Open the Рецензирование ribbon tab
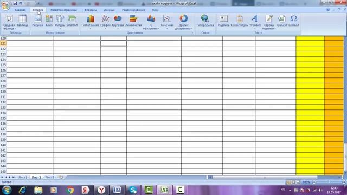Image resolution: width=347 pixels, height=195 pixels. 133,10
